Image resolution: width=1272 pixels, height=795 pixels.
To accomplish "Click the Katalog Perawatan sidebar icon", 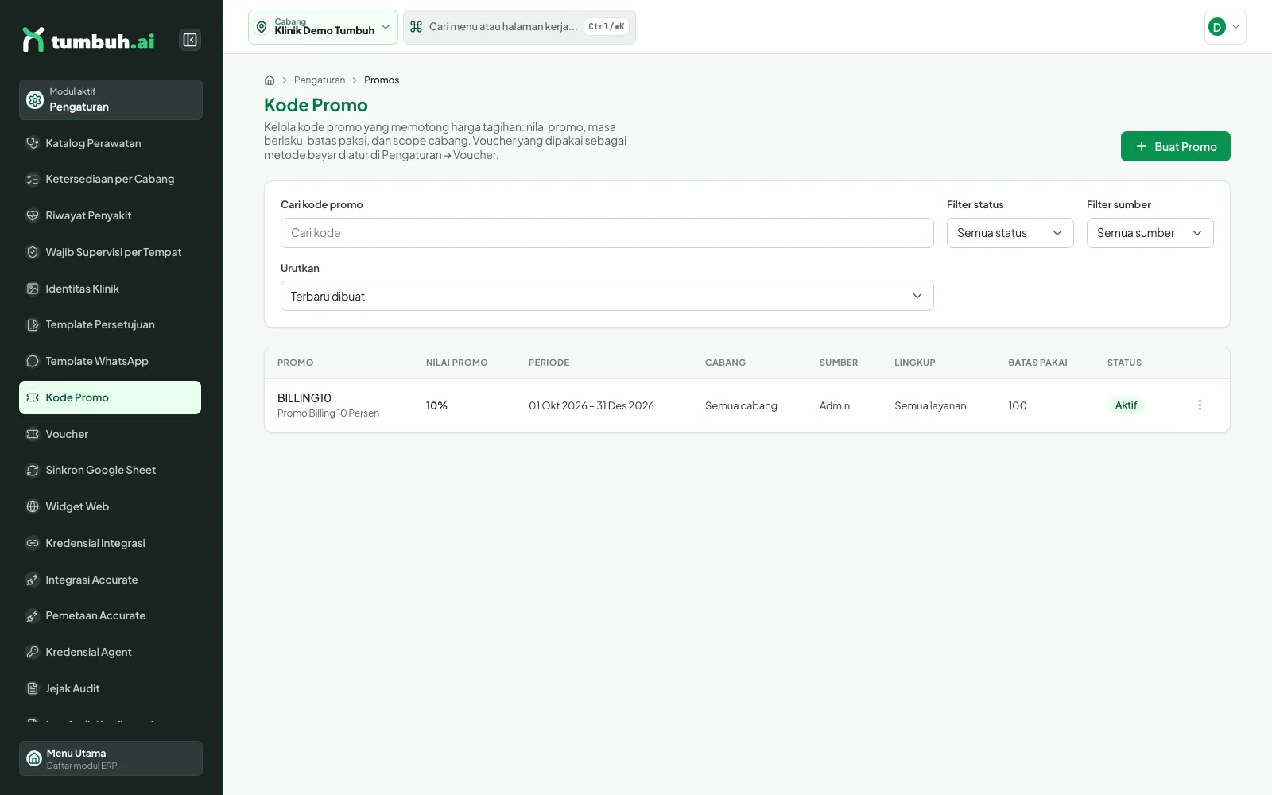I will 33,143.
